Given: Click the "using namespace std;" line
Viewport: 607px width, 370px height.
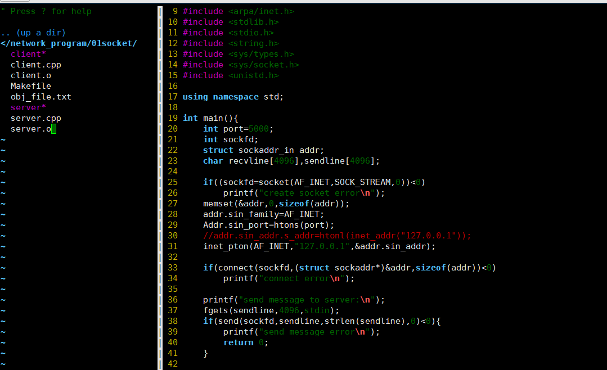Looking at the screenshot, I should coord(233,97).
